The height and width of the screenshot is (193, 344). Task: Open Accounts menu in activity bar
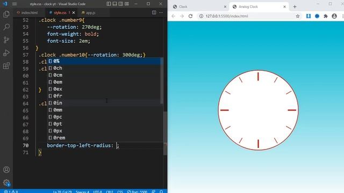tap(6, 169)
